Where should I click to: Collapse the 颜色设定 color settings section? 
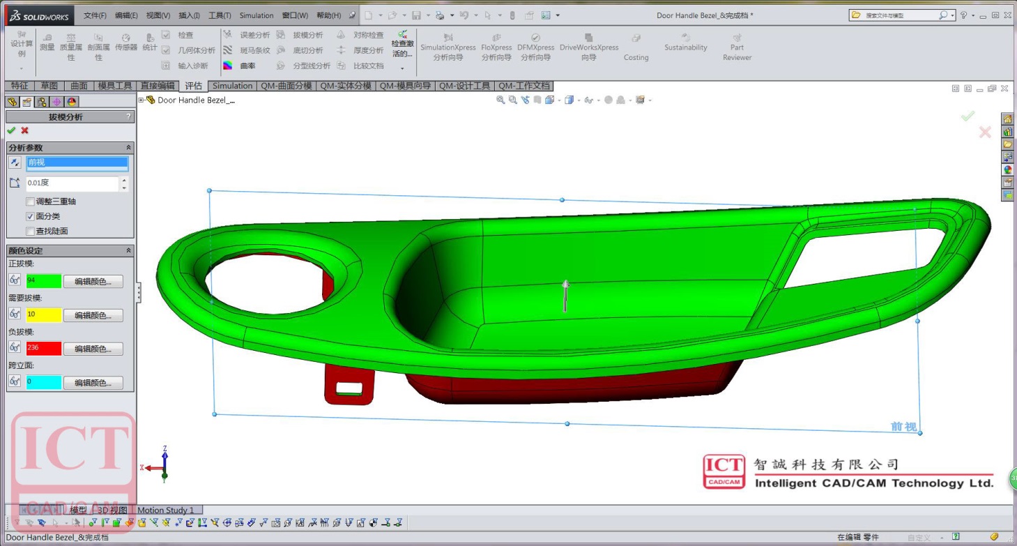[128, 250]
